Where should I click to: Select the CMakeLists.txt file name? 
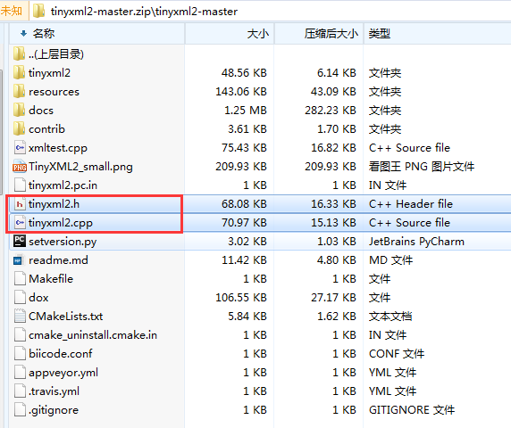[65, 317]
